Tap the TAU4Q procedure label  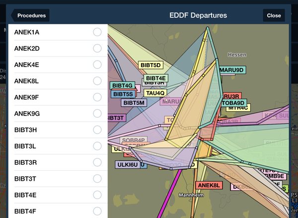point(155,93)
